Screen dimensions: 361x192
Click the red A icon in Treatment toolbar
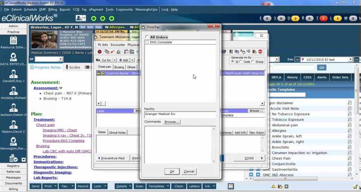99,52
